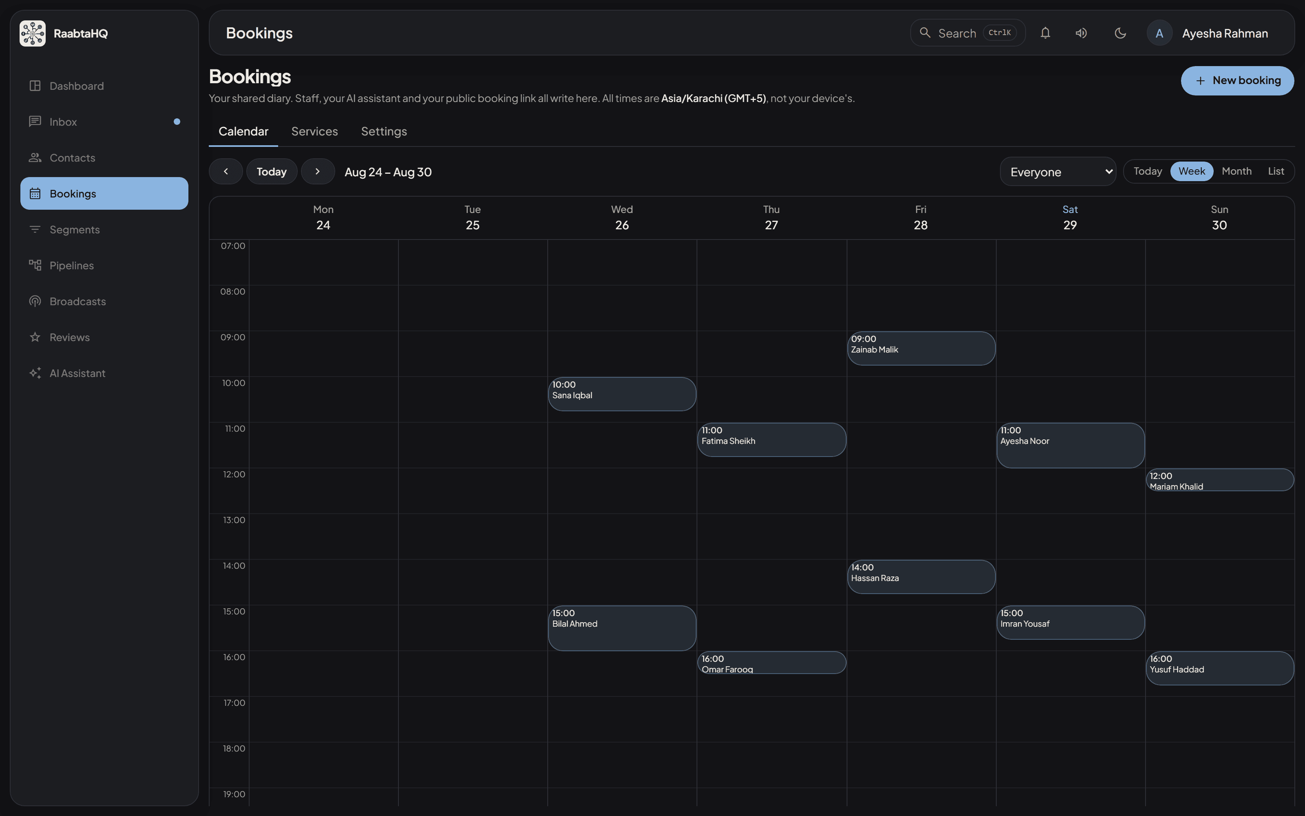1305x816 pixels.
Task: Switch calendar to List view
Action: coord(1275,171)
